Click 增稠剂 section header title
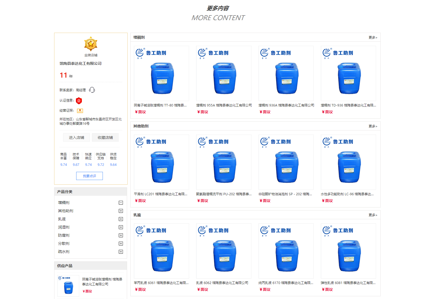The width and height of the screenshot is (434, 299). [x=139, y=37]
